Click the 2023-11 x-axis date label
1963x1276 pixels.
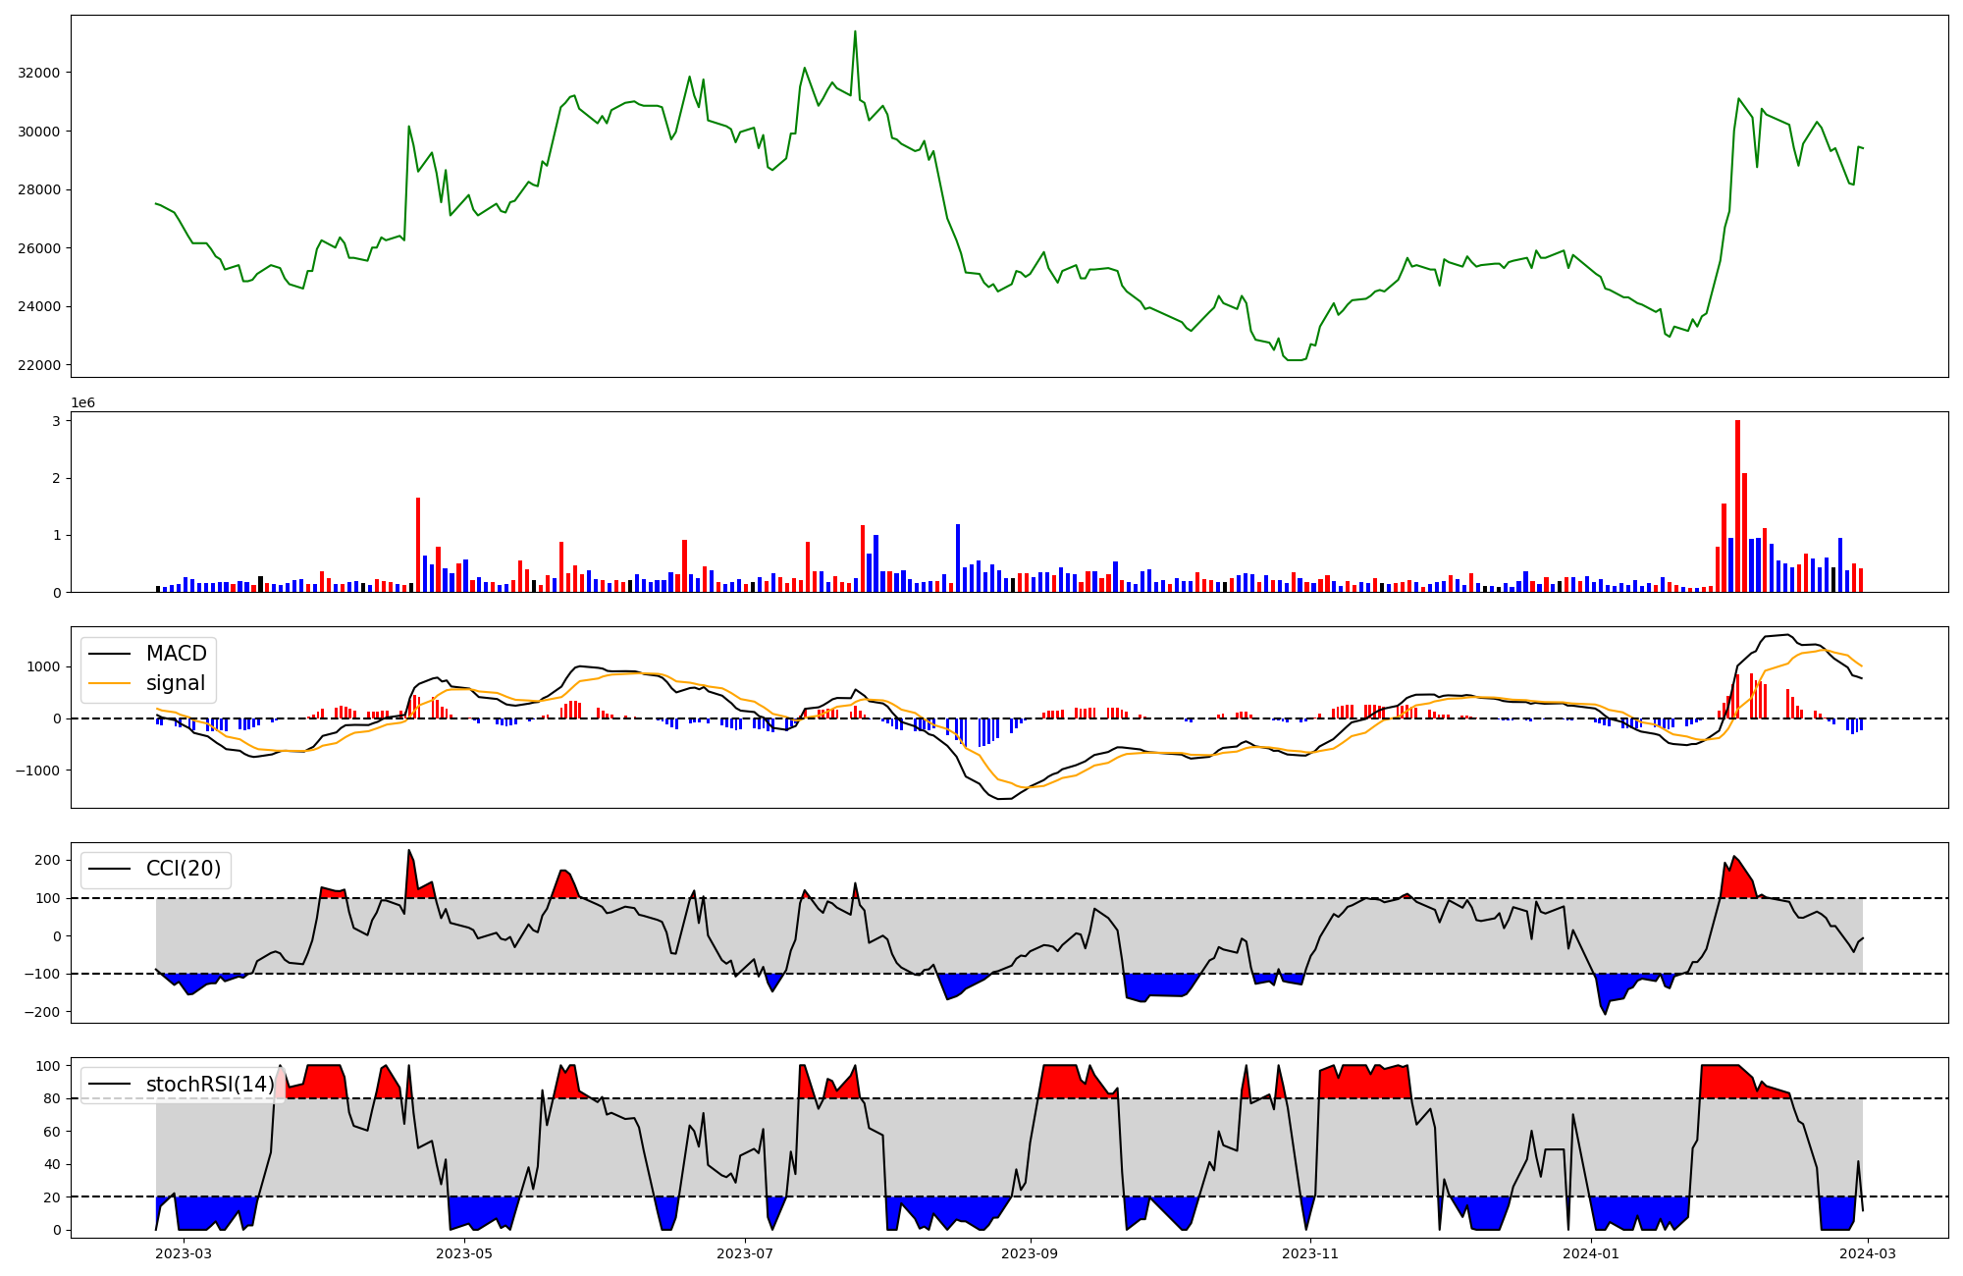[x=1310, y=1253]
